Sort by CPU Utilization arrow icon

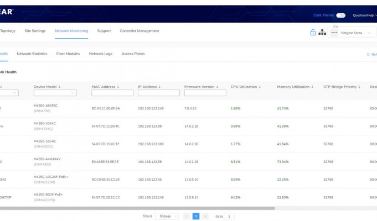pyautogui.click(x=260, y=87)
